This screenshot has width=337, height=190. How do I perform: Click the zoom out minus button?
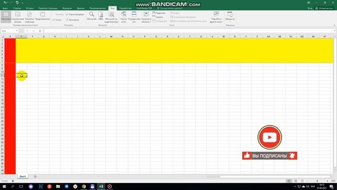(307, 181)
